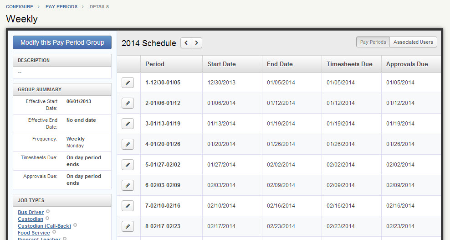Edit pay period 4-01/20-01/26 pencil icon
Screen dimensions: 450x240
pyautogui.click(x=128, y=144)
